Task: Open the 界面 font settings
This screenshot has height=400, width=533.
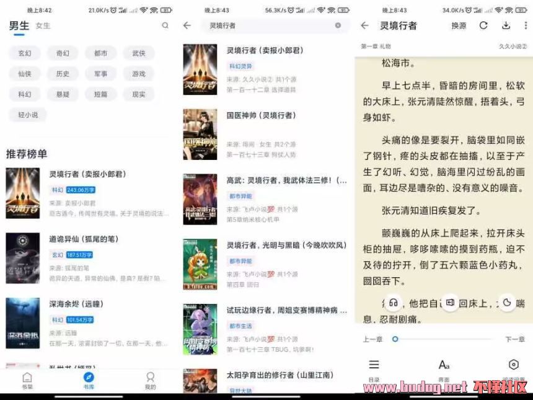Action: [444, 370]
